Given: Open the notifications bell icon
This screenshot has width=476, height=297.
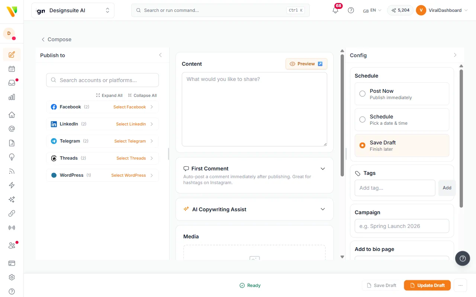Looking at the screenshot, I should (335, 10).
